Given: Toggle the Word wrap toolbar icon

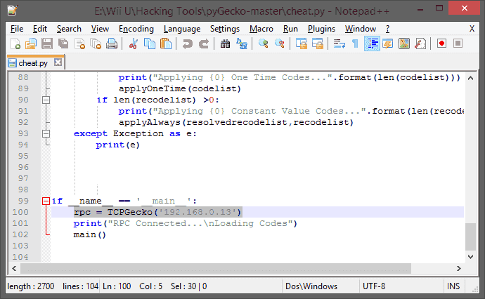Looking at the screenshot, I should click(339, 44).
